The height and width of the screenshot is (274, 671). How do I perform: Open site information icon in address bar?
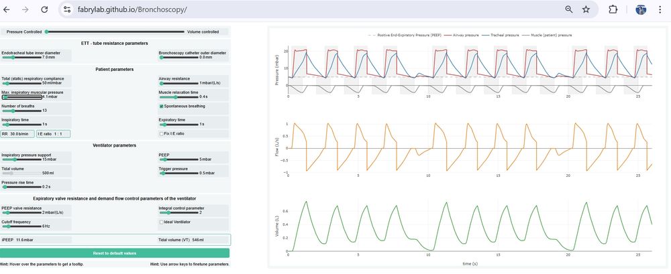pyautogui.click(x=66, y=9)
